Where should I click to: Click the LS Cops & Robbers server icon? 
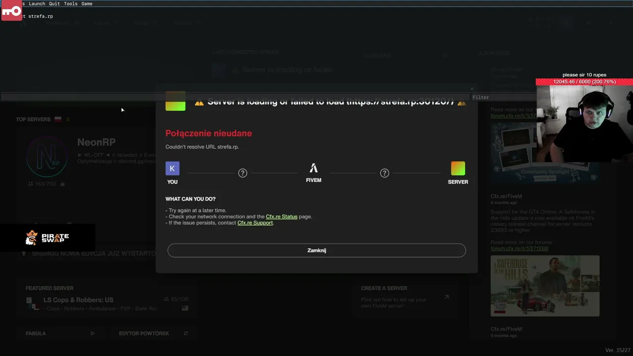coord(33,303)
